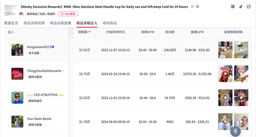Open Your Deals Bestie creator profile
The image size is (256, 137).
(39, 119)
